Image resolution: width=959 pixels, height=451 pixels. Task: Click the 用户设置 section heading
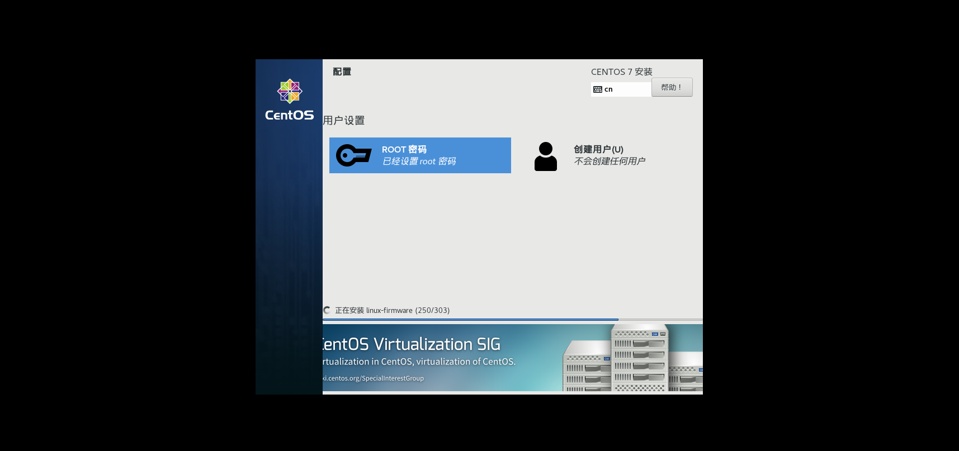pyautogui.click(x=344, y=120)
